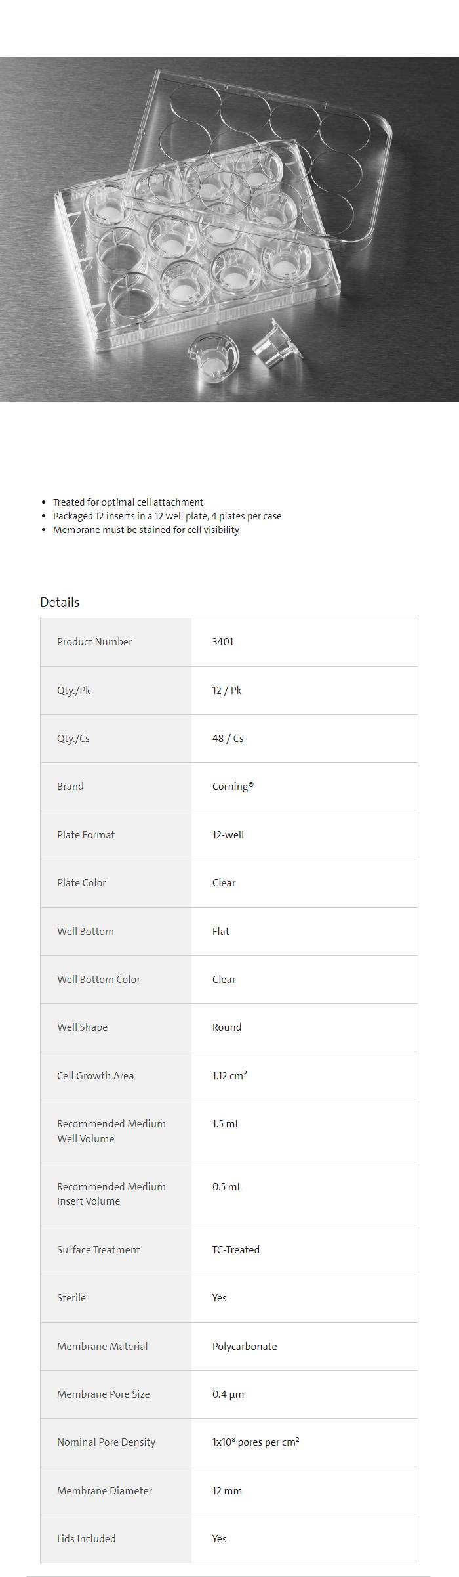
Task: Click the 'Polycarbonate' membrane material value
Action: tap(245, 1347)
